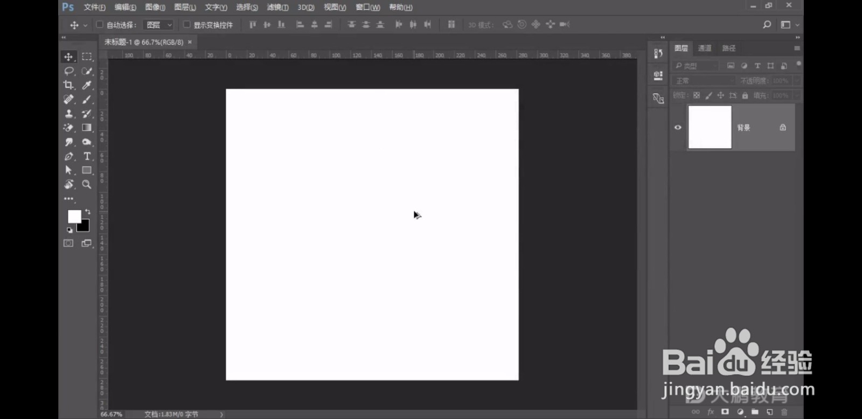This screenshot has height=419, width=862.
Task: Click align left edges icon
Action: click(x=300, y=25)
